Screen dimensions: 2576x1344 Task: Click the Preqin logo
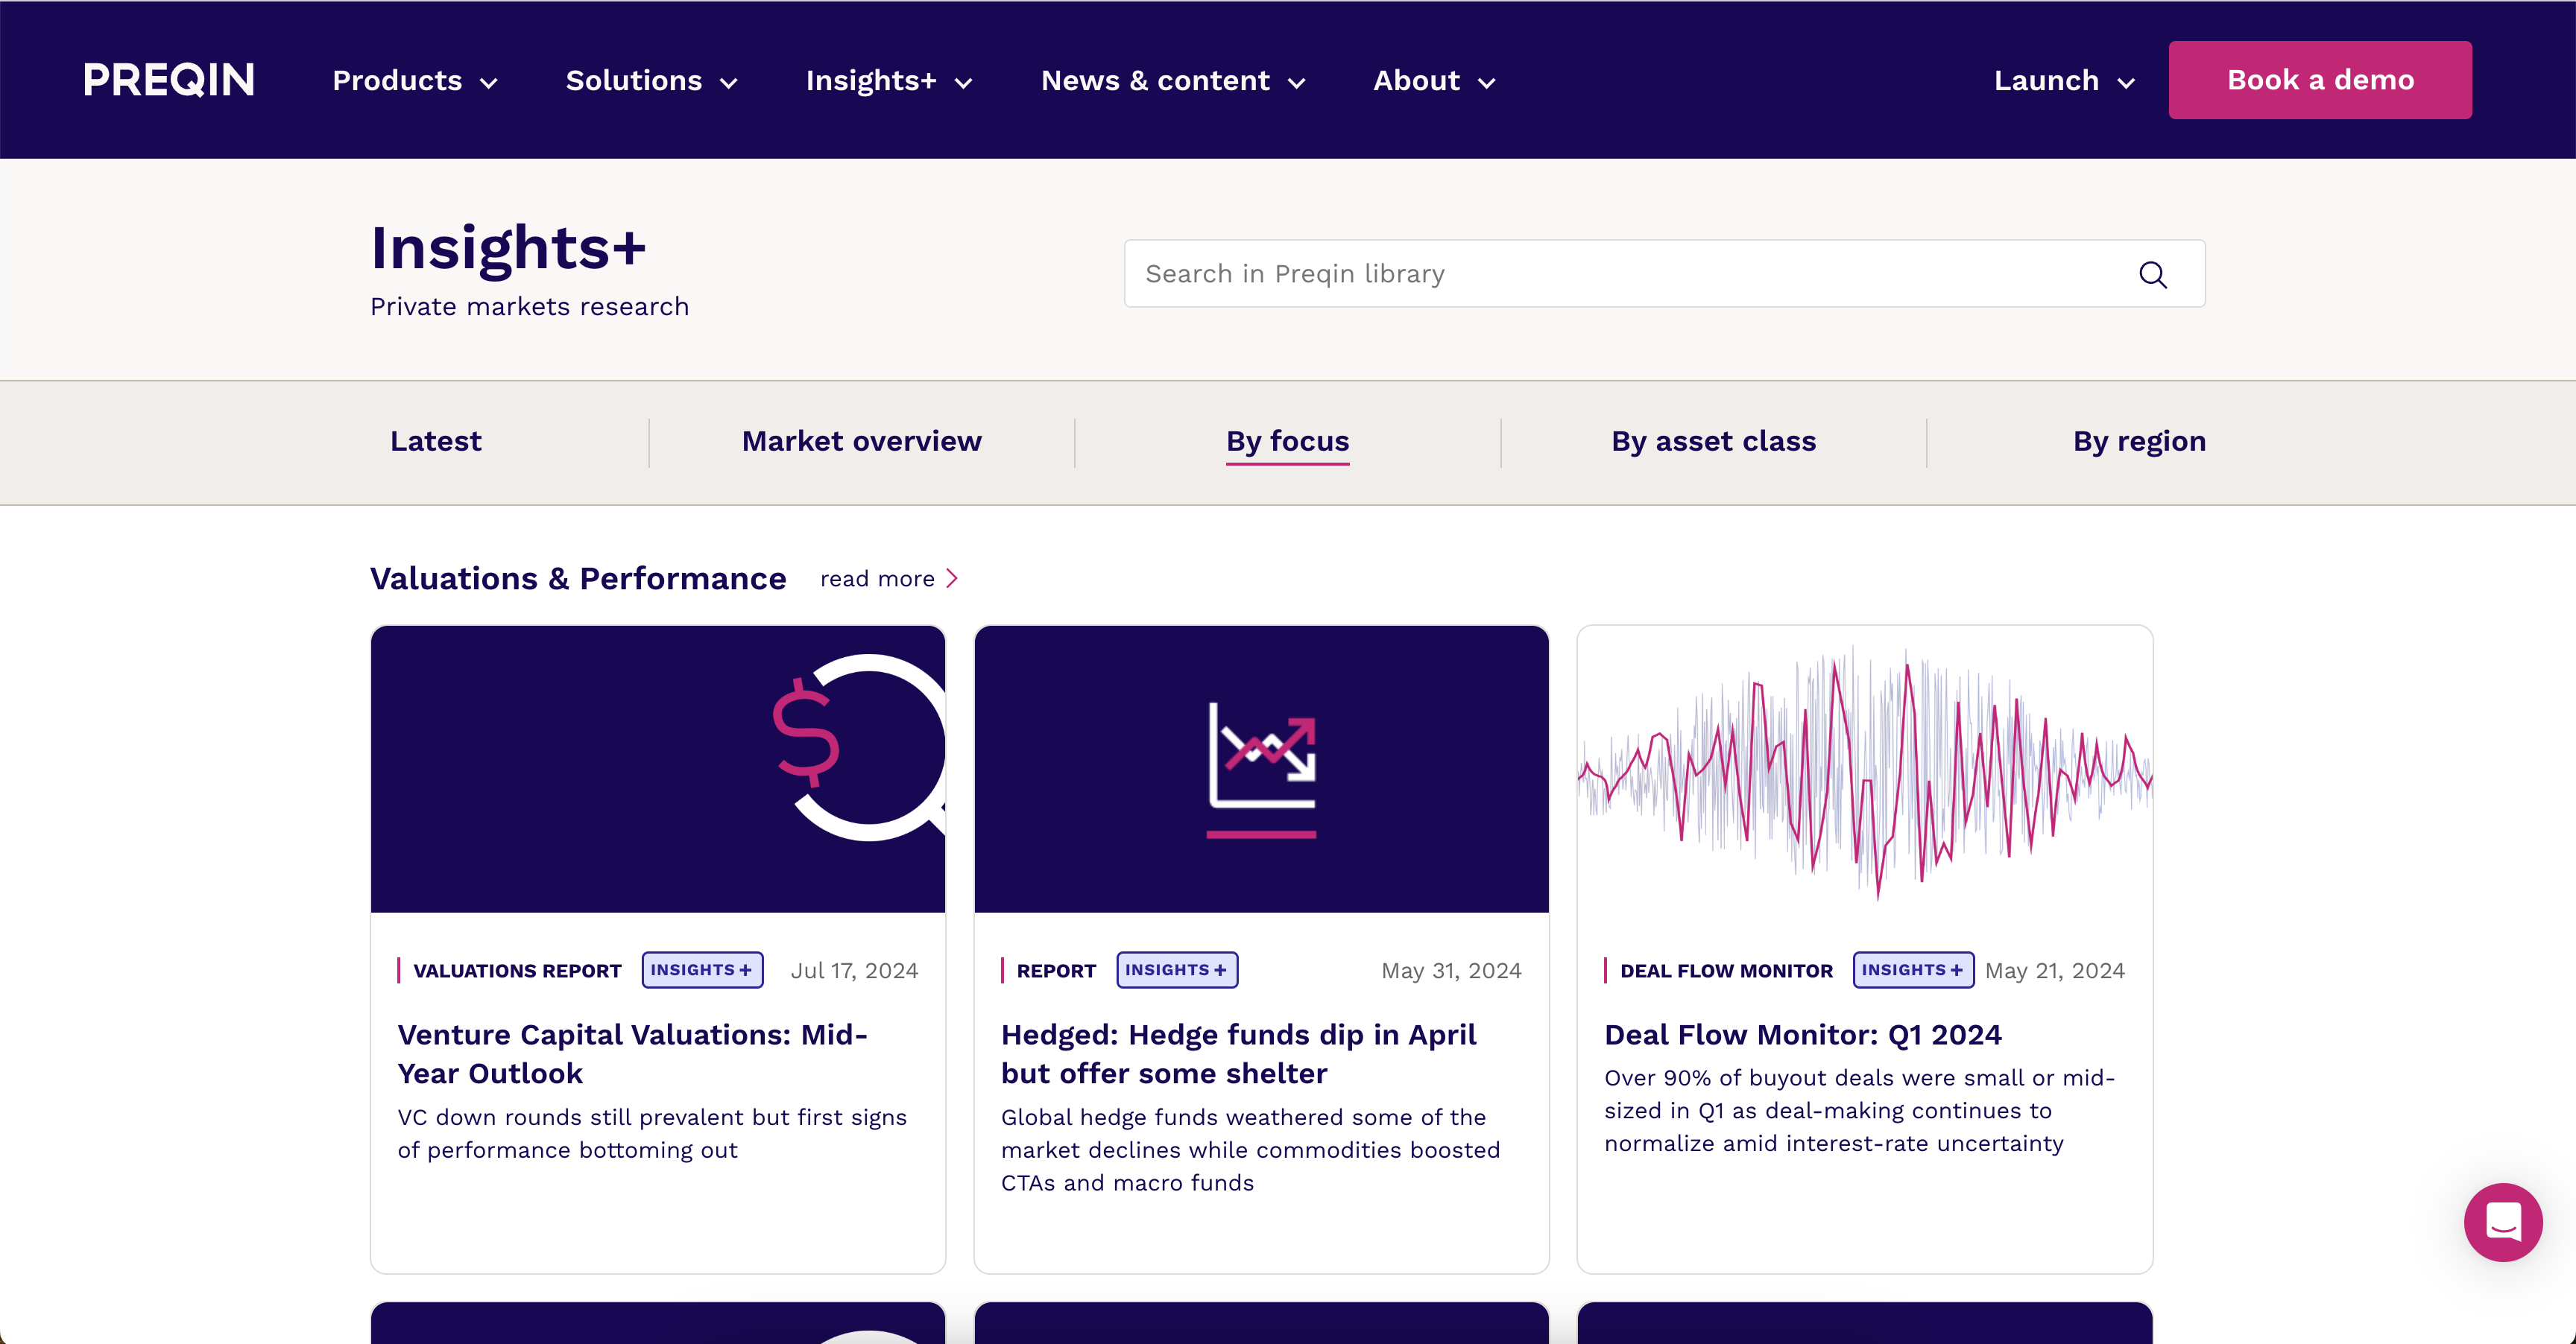coord(169,80)
